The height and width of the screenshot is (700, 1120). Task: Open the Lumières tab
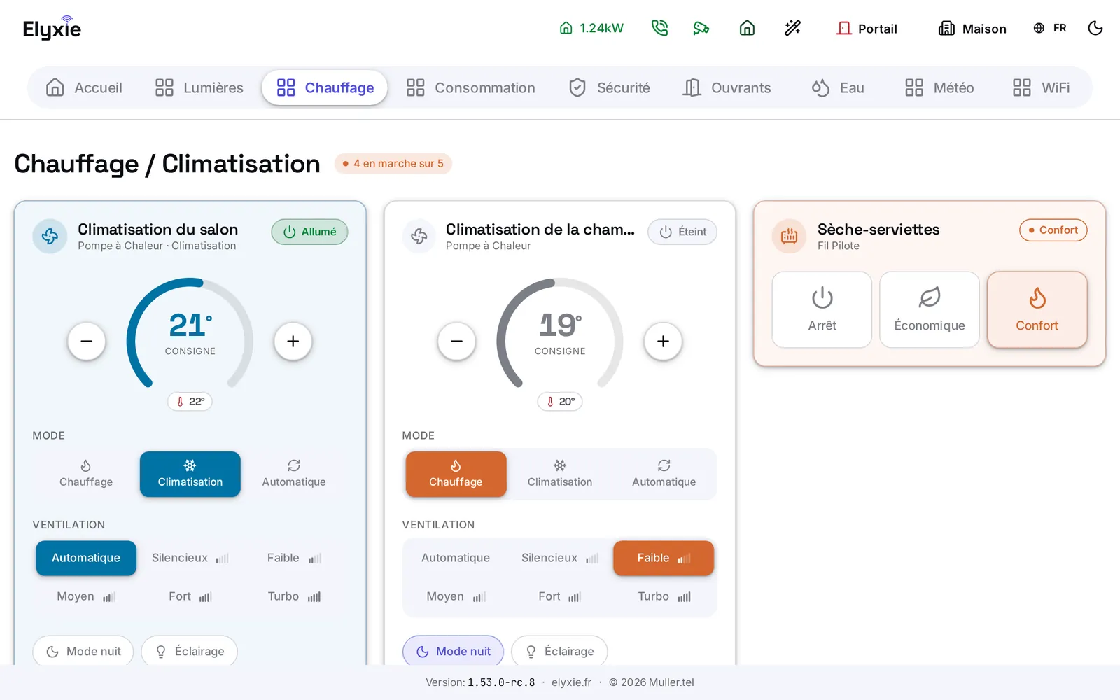click(199, 87)
